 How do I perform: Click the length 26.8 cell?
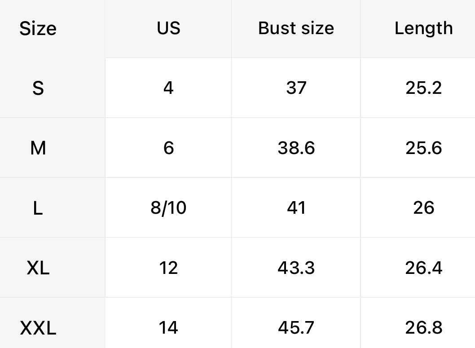423,328
